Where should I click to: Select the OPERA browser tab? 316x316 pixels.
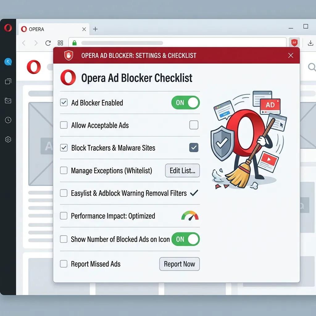coord(54,29)
